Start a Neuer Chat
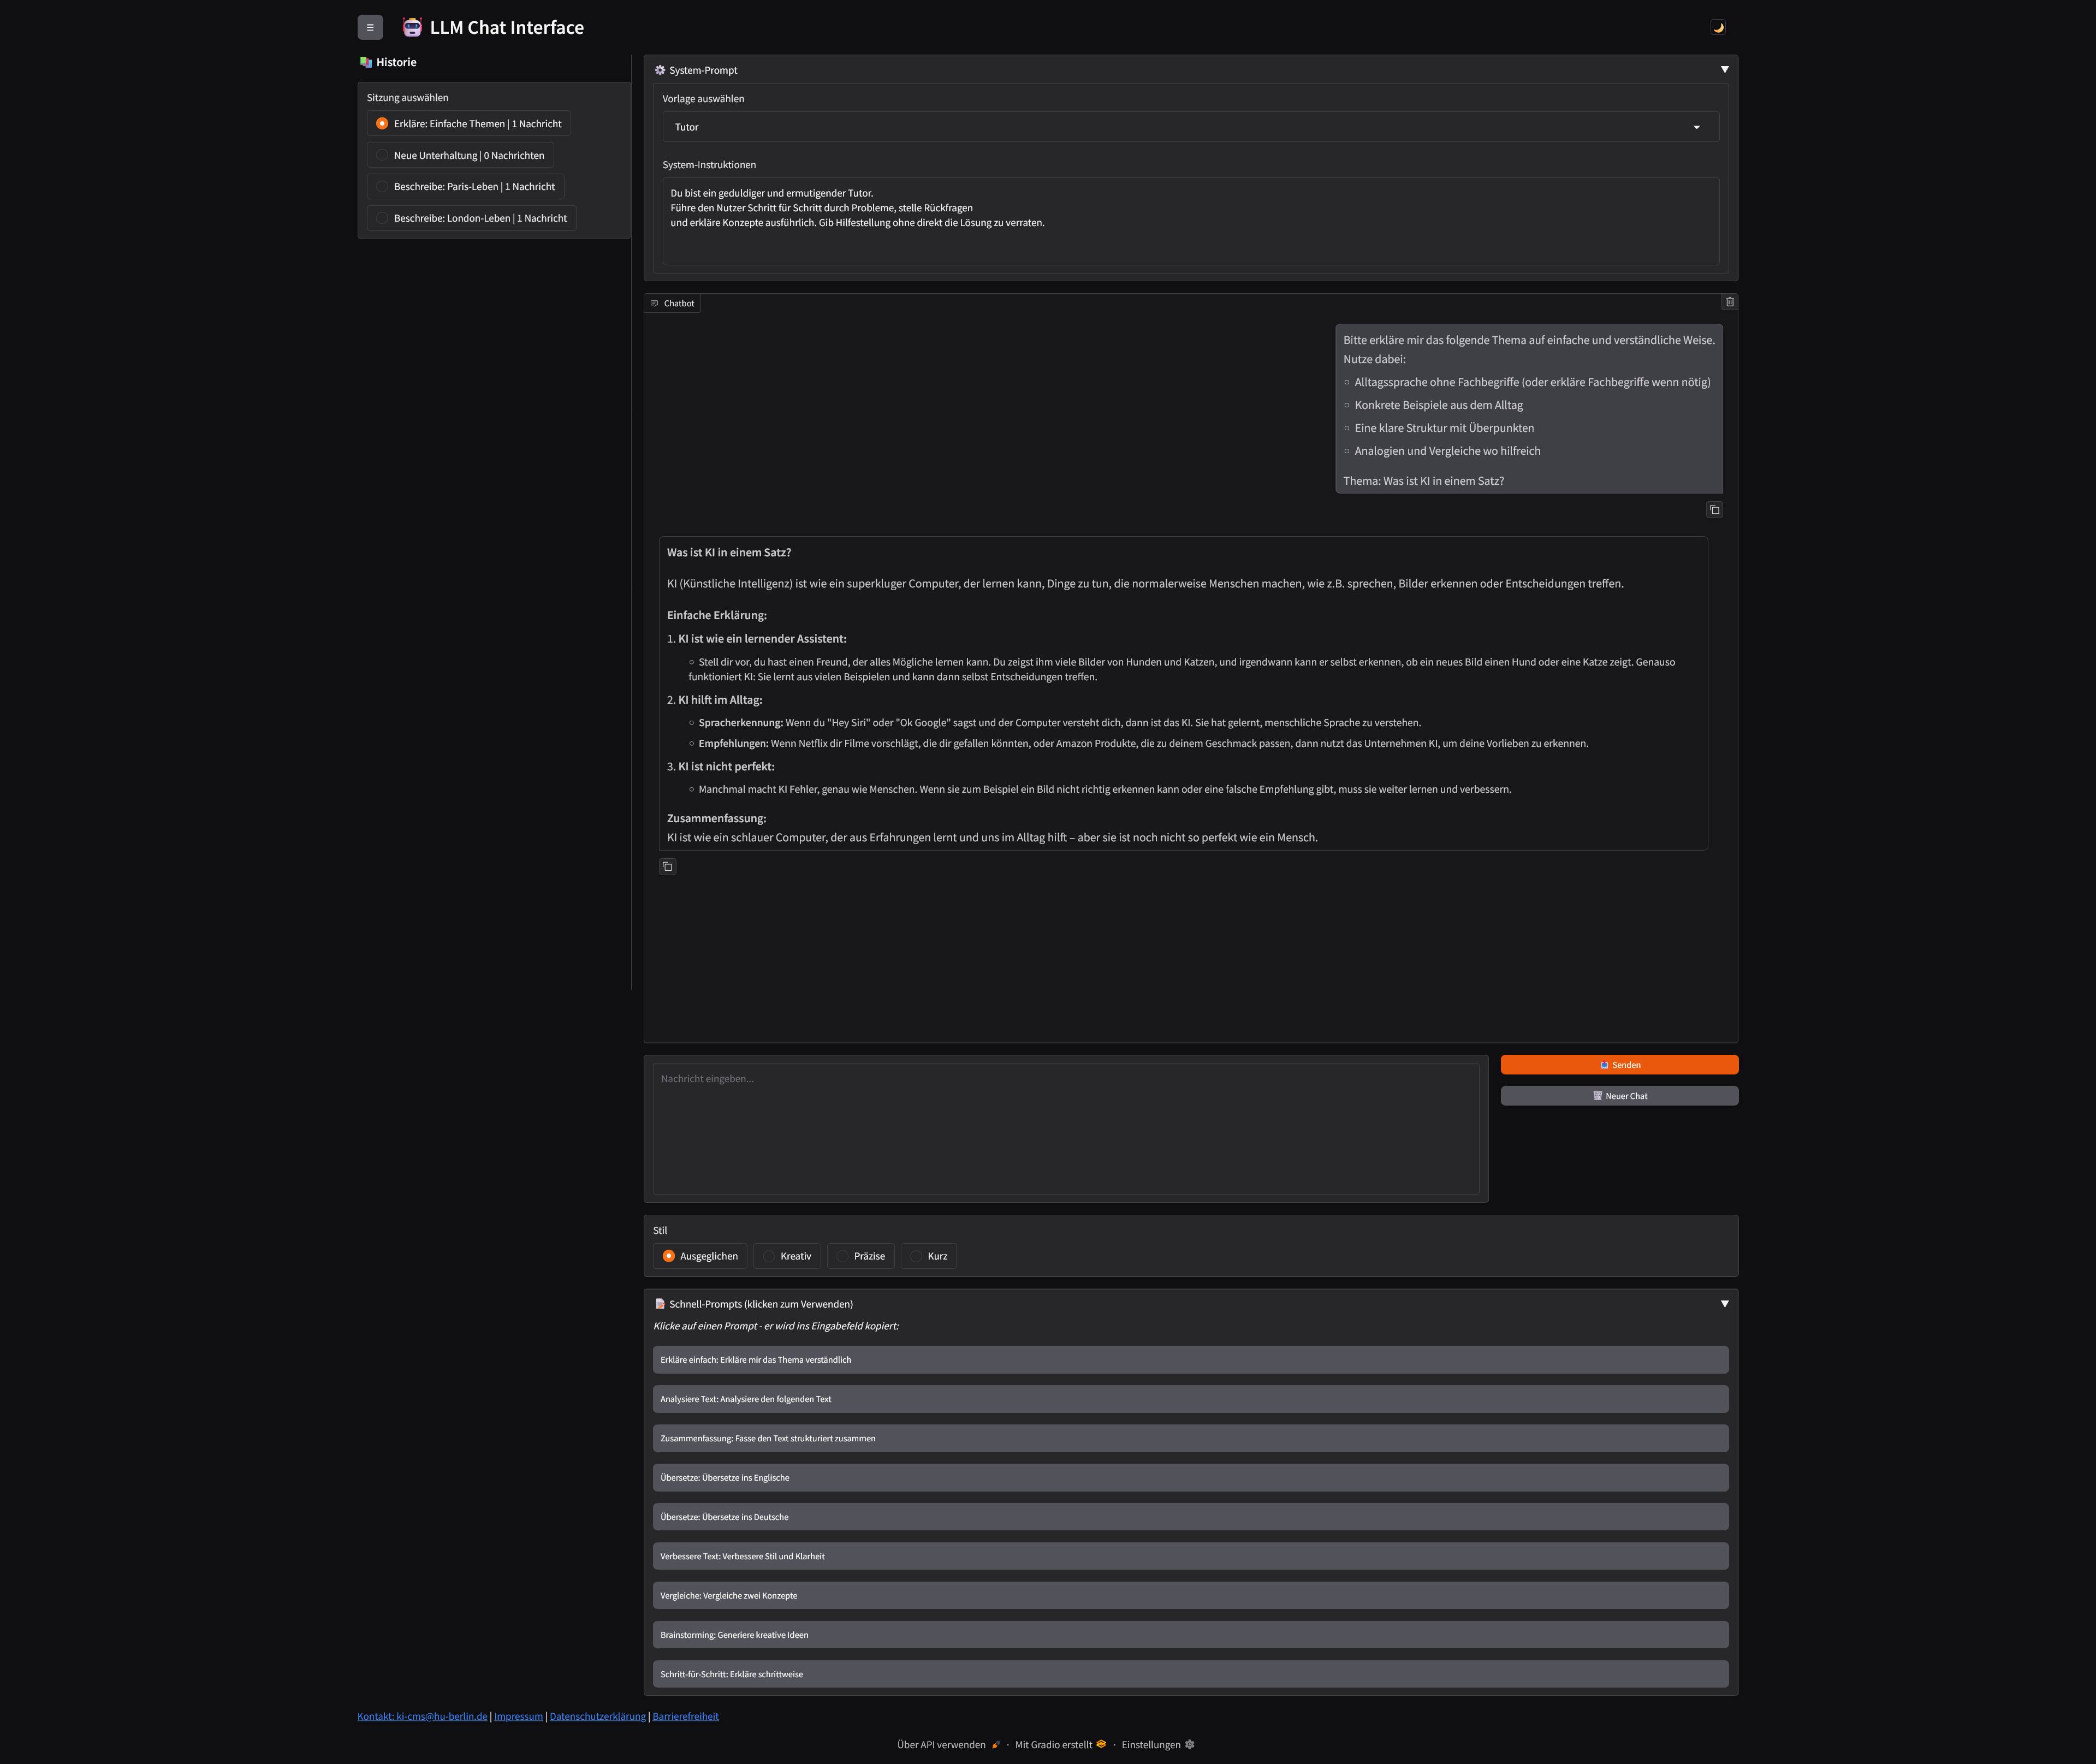Viewport: 2096px width, 1764px height. coord(1619,1095)
